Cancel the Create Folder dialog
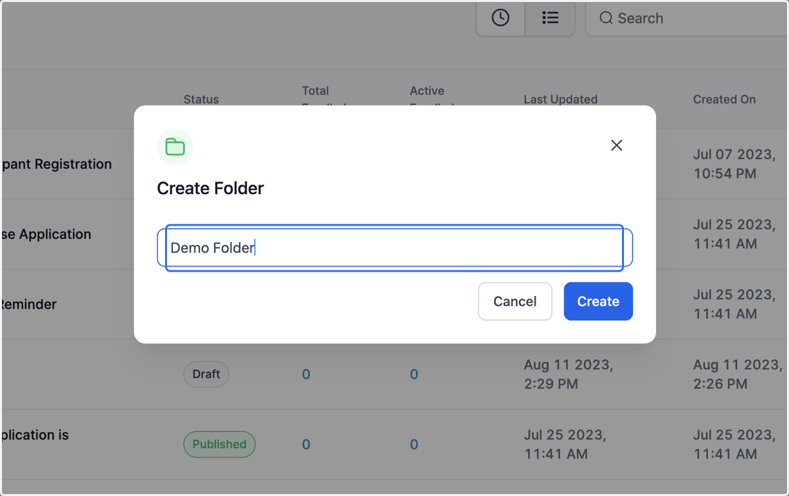 tap(515, 301)
